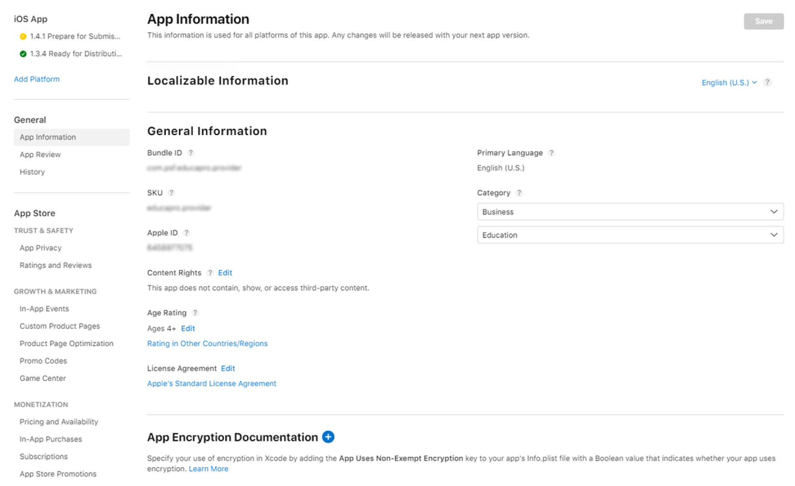Viewport: 795px width, 486px height.
Task: Open Apple's Standard License Agreement link
Action: (x=211, y=383)
